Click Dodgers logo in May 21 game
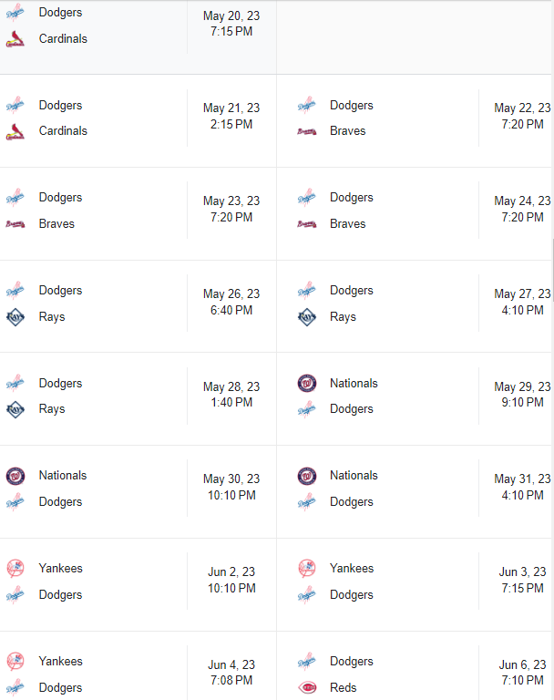The width and height of the screenshot is (554, 700). 15,106
